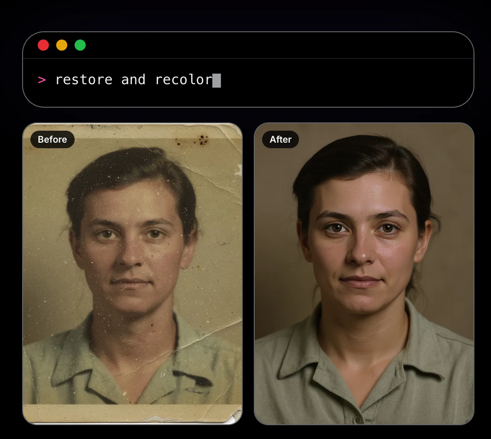Click the yellow minimize window dot
491x439 pixels.
(62, 45)
